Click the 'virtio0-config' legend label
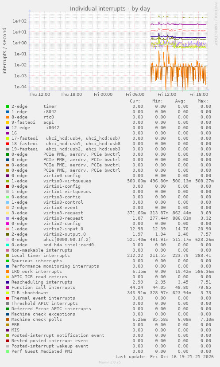The height and width of the screenshot is (367, 220). click(62, 176)
